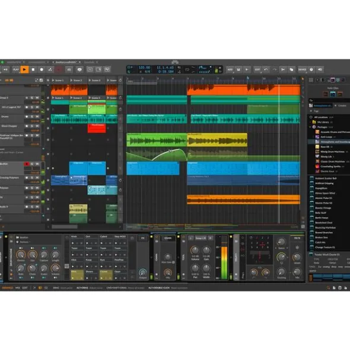The height and width of the screenshot is (351, 350).
Task: Click the redo arrow icon
Action: tap(274, 69)
